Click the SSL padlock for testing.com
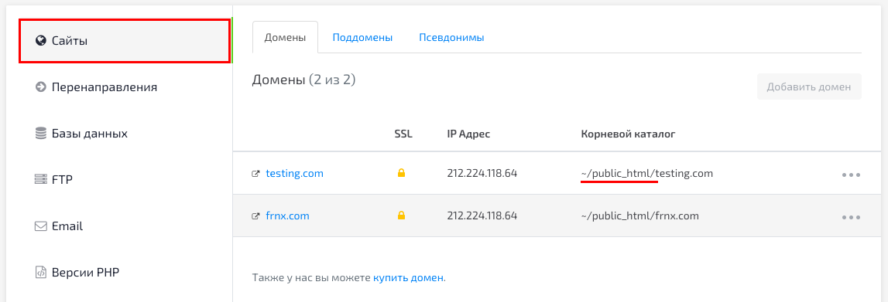The height and width of the screenshot is (302, 888). (x=402, y=173)
